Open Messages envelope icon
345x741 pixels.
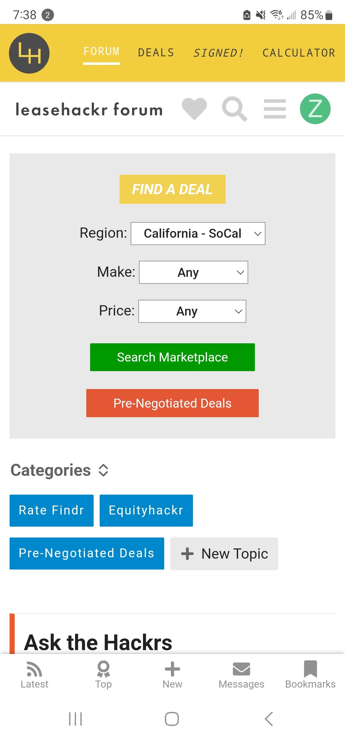coord(241,669)
